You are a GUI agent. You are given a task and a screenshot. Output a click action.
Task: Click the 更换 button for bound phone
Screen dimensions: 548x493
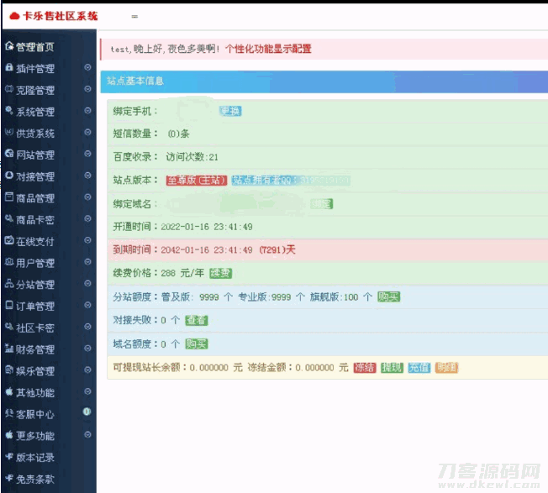(230, 111)
